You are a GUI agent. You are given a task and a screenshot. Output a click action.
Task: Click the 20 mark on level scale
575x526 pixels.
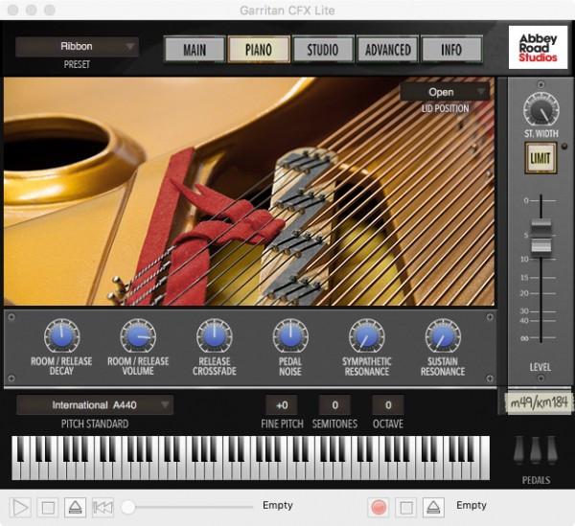tap(524, 293)
